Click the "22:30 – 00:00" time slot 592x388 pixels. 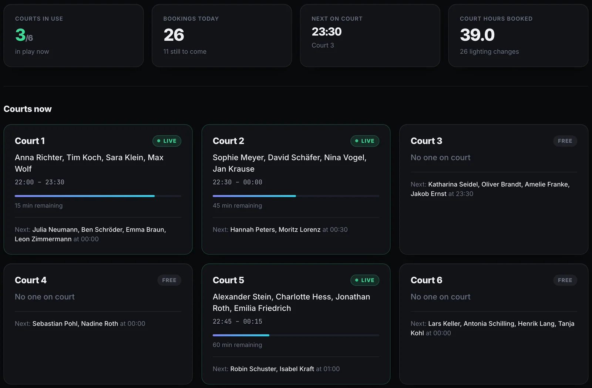click(238, 182)
